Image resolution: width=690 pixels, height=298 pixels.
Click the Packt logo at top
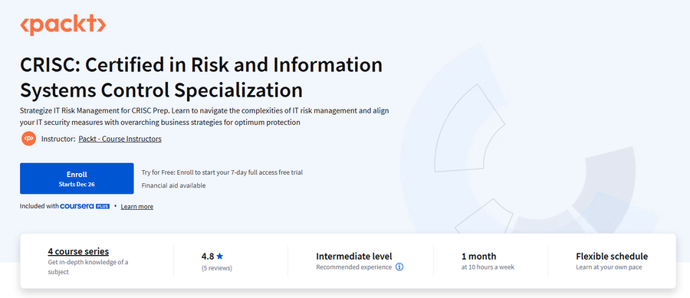[63, 25]
